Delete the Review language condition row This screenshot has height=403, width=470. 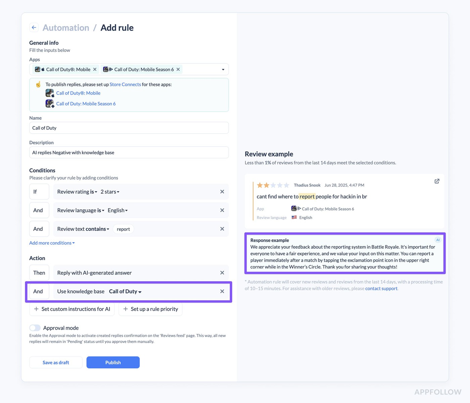[222, 210]
